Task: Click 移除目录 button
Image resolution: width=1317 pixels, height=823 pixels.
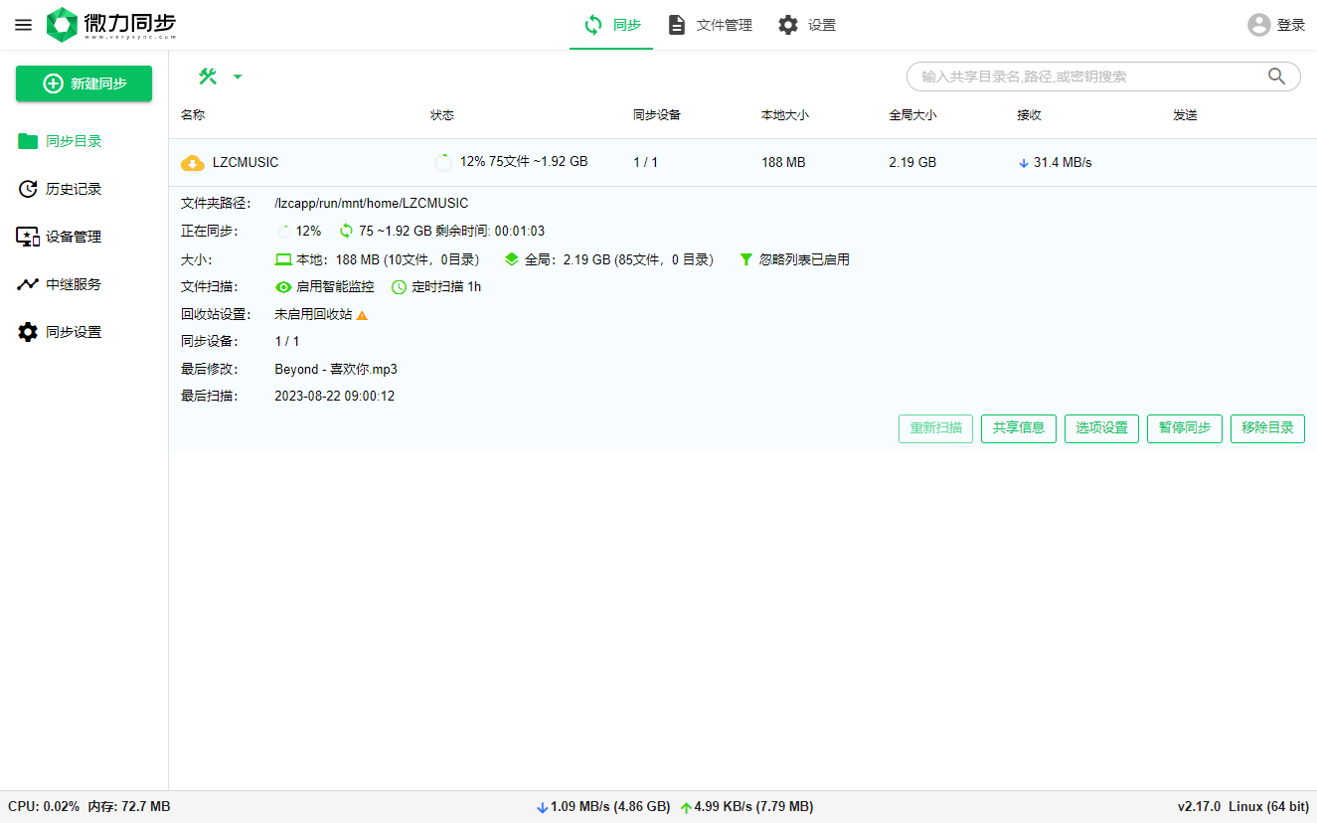Action: [x=1267, y=428]
